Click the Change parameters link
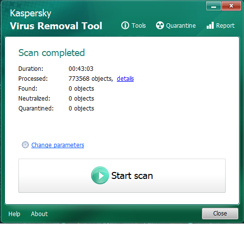Viewport: 244px width, 225px height. [x=58, y=145]
